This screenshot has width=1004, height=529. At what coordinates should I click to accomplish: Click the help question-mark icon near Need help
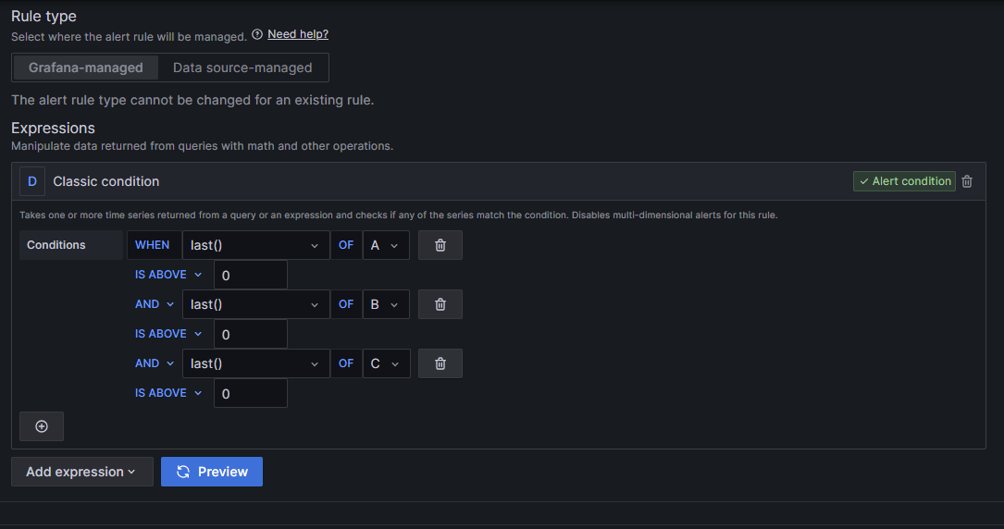click(x=257, y=34)
